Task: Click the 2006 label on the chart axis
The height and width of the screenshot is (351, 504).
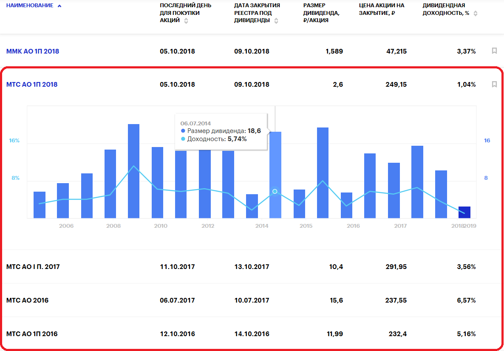Action: (x=66, y=226)
